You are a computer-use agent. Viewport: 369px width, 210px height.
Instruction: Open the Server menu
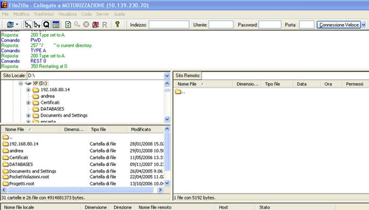102,14
